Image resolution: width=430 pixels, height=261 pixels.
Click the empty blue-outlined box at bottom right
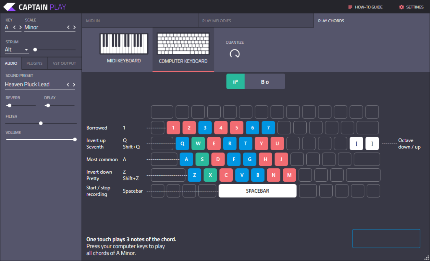[x=387, y=239]
